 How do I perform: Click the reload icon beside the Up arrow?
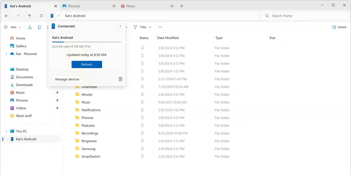click(41, 16)
